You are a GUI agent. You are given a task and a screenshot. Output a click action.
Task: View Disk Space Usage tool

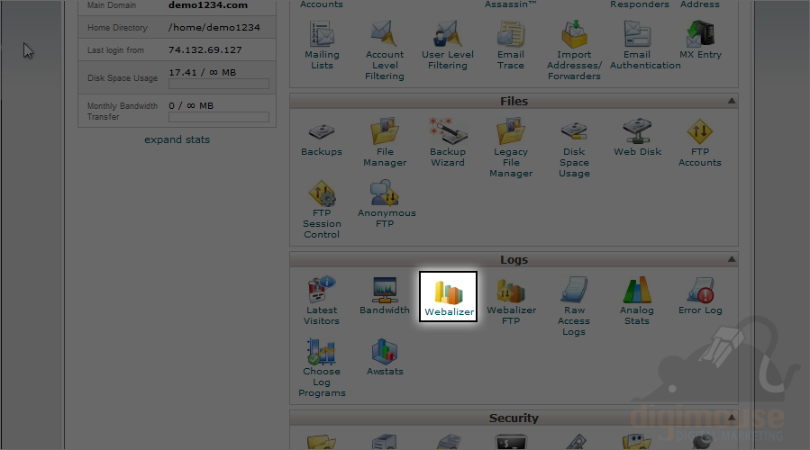pyautogui.click(x=574, y=149)
